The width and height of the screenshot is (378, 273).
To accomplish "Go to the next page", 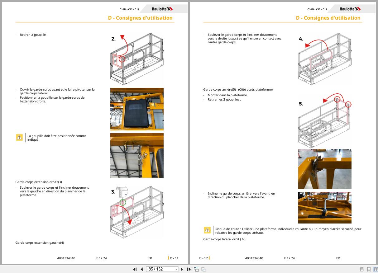I will (182, 269).
